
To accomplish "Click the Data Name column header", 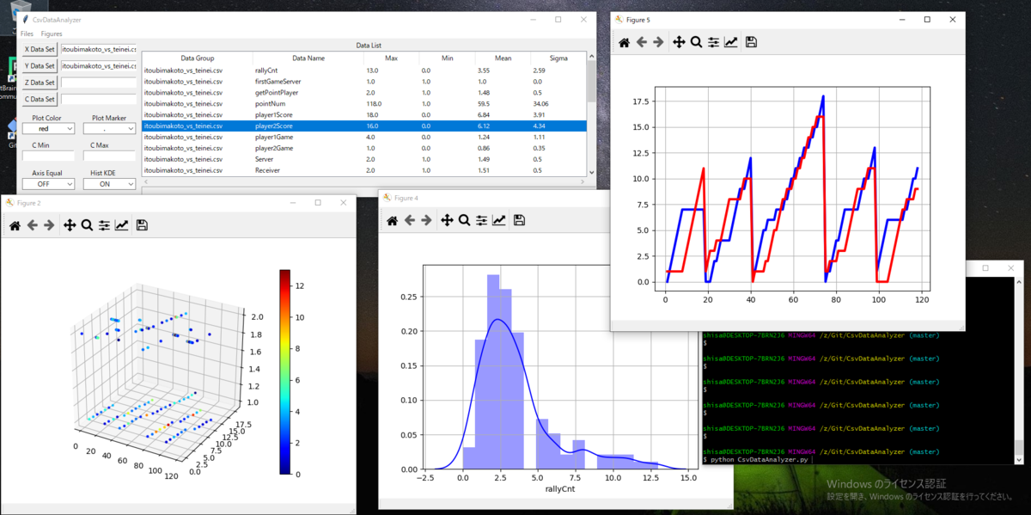I will pyautogui.click(x=308, y=58).
